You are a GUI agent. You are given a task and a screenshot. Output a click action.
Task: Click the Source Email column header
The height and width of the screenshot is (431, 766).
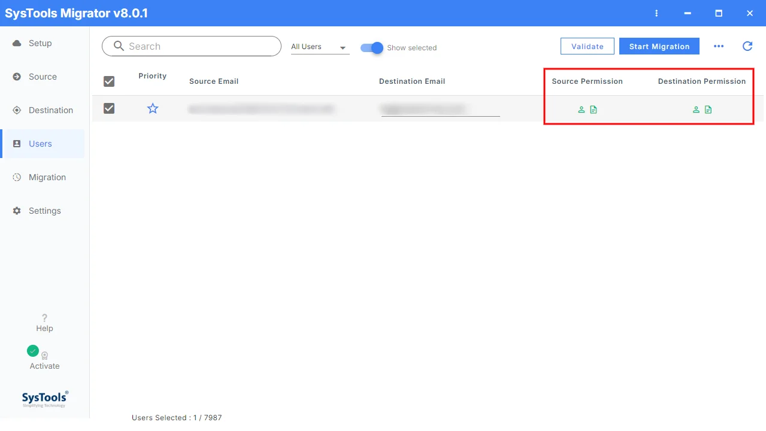point(214,81)
